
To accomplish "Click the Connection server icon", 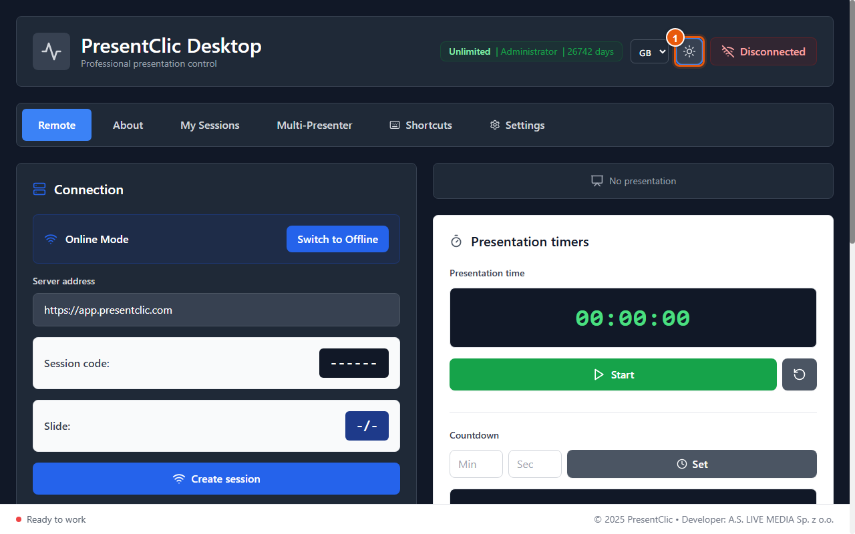I will (x=39, y=190).
